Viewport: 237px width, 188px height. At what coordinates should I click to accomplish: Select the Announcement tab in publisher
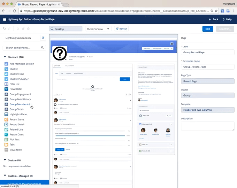pos(78,73)
